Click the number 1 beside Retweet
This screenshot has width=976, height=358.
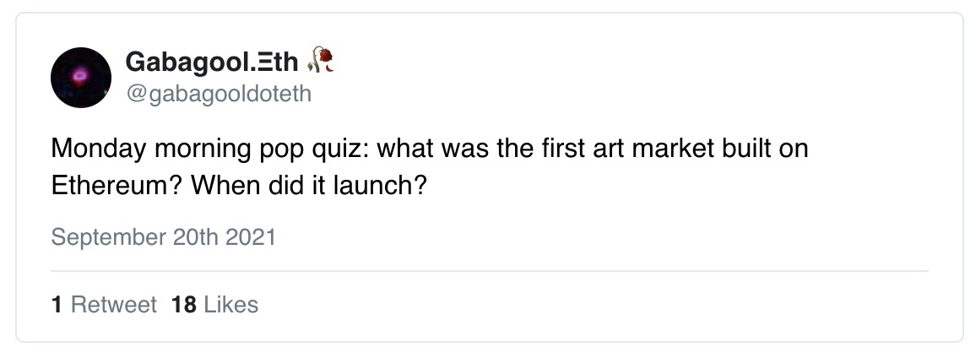tap(57, 304)
